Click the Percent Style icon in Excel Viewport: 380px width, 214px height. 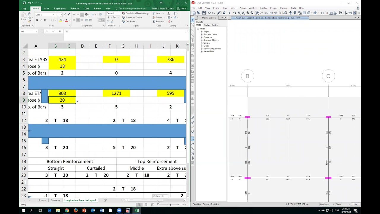114,18
